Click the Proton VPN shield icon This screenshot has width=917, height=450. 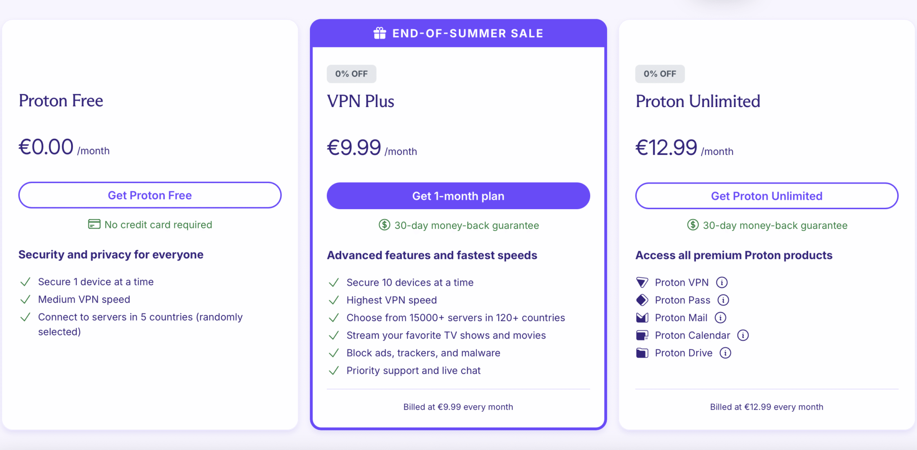tap(642, 282)
